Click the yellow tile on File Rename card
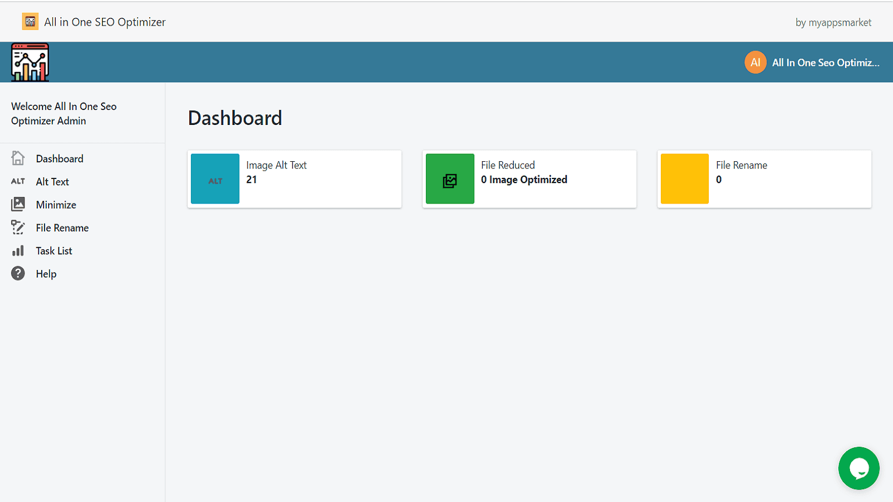893x502 pixels. [x=685, y=178]
